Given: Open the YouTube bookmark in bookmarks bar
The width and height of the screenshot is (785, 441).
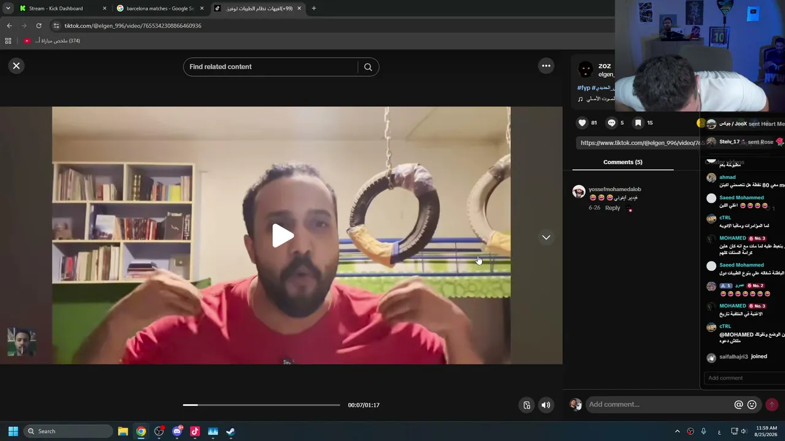Looking at the screenshot, I should click(52, 41).
